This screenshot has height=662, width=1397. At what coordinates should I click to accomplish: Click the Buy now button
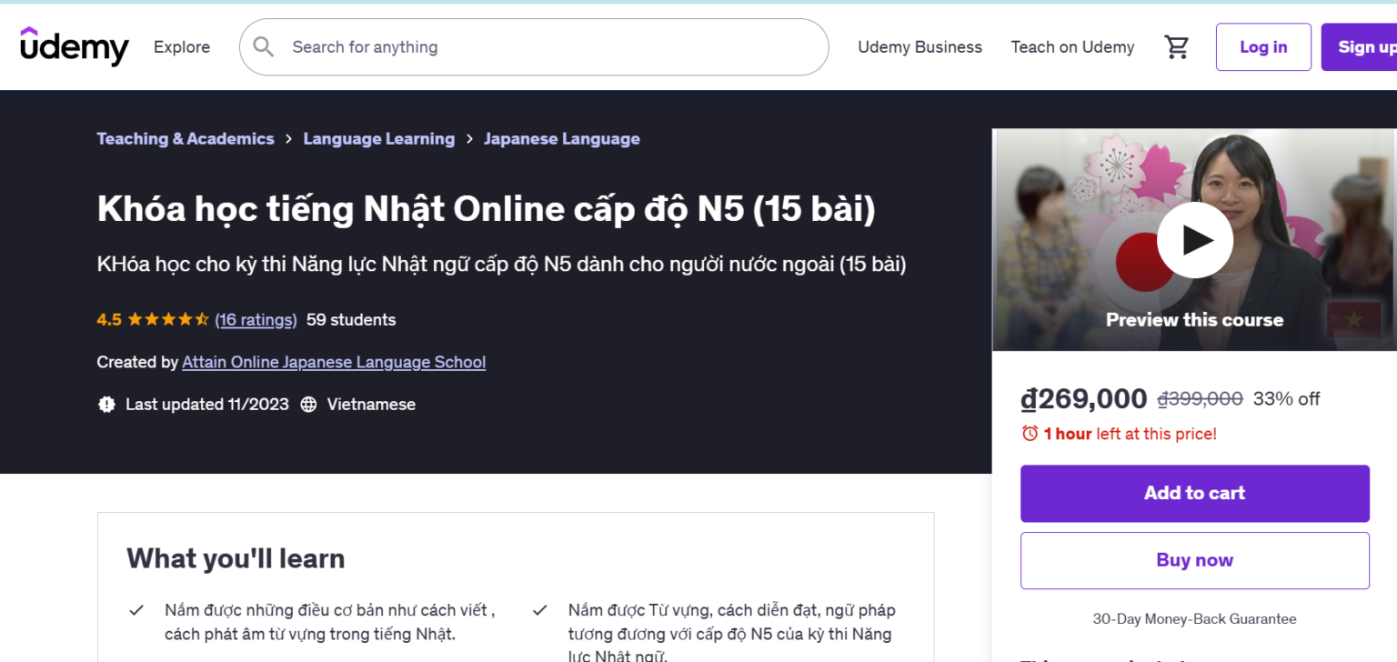[1194, 560]
